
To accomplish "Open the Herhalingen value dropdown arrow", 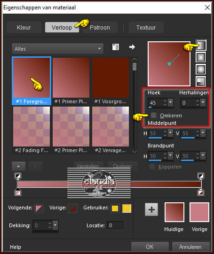I will 203,102.
